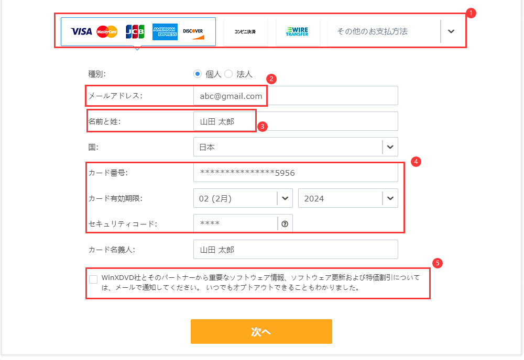Click the JCB card logo
The width and height of the screenshot is (524, 360).
[x=135, y=31]
